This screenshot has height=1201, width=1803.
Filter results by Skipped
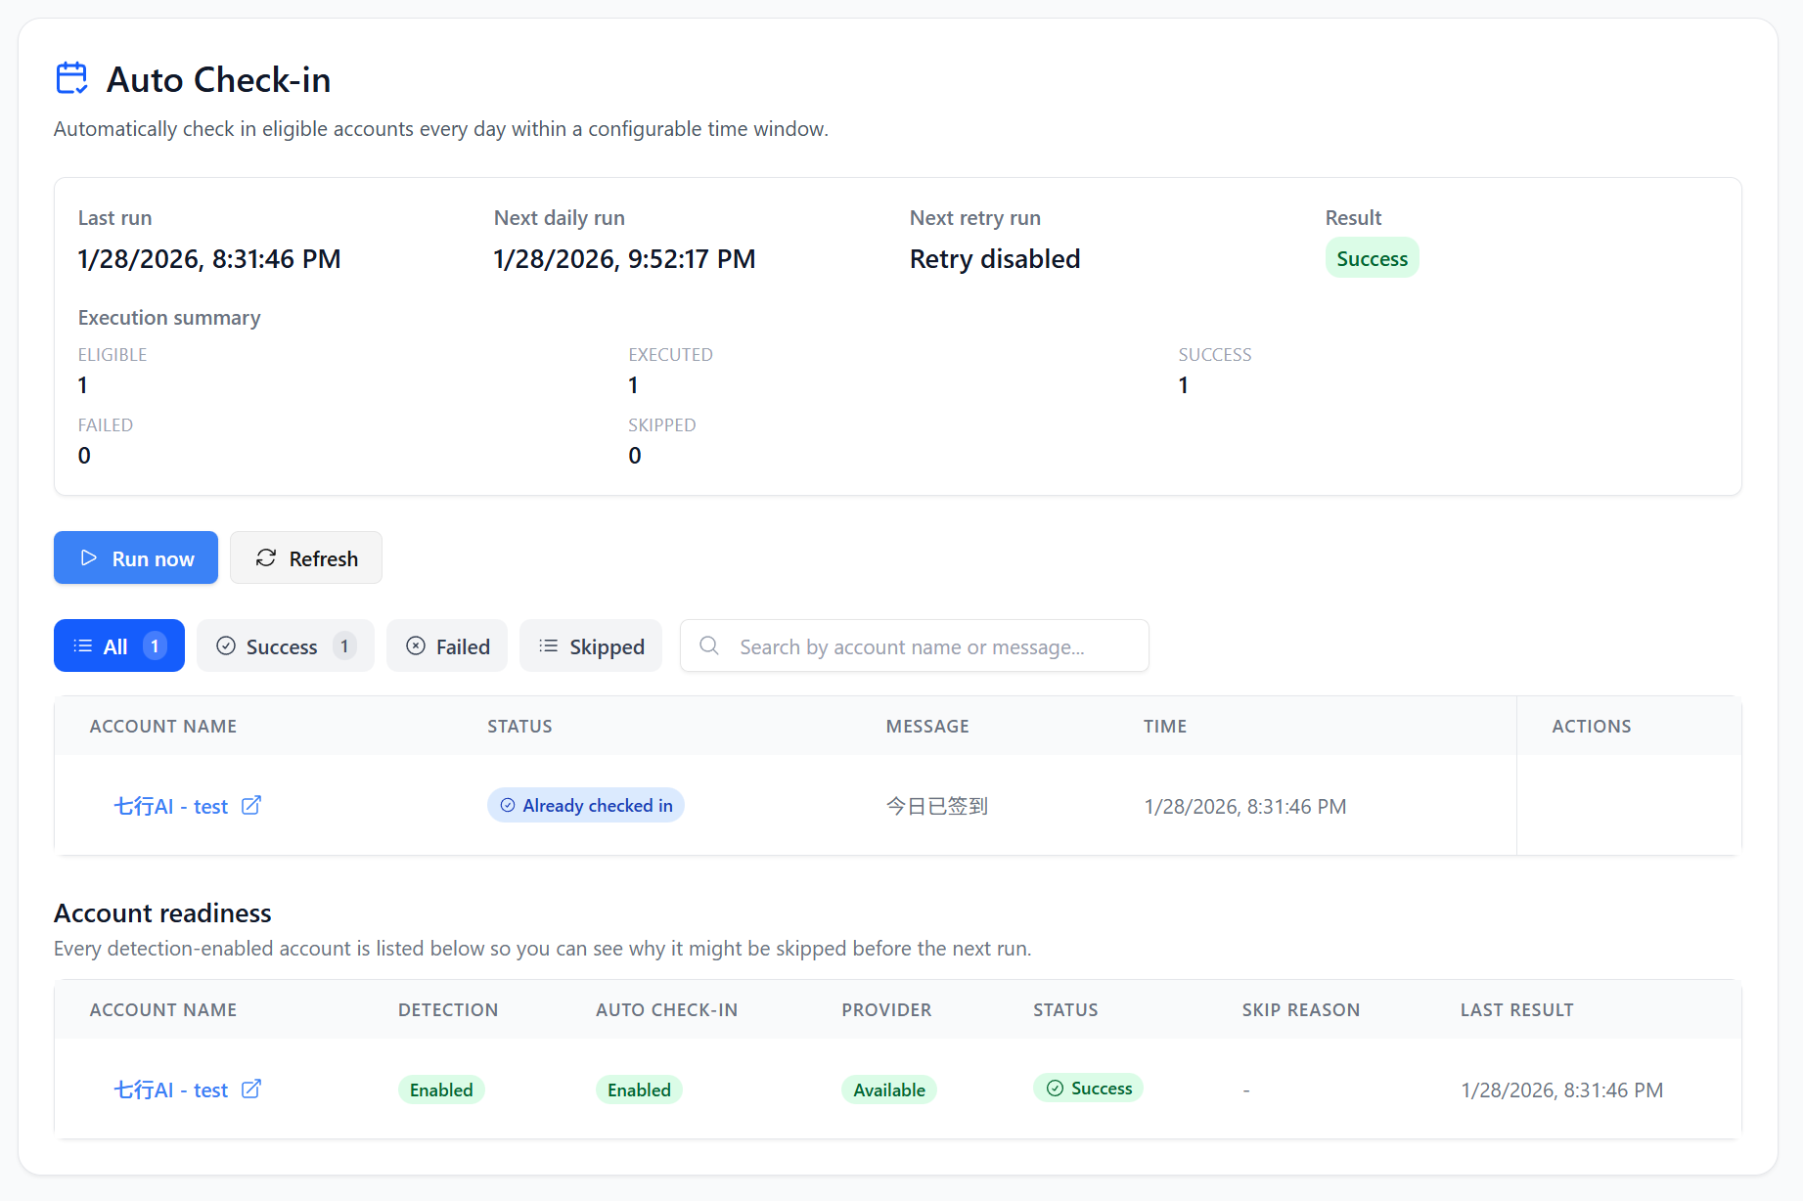click(x=591, y=645)
